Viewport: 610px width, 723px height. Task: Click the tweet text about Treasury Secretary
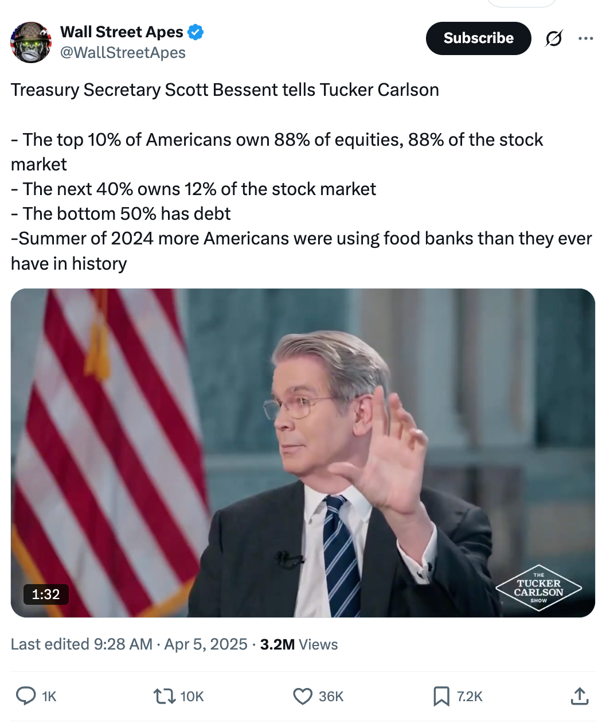(x=225, y=90)
